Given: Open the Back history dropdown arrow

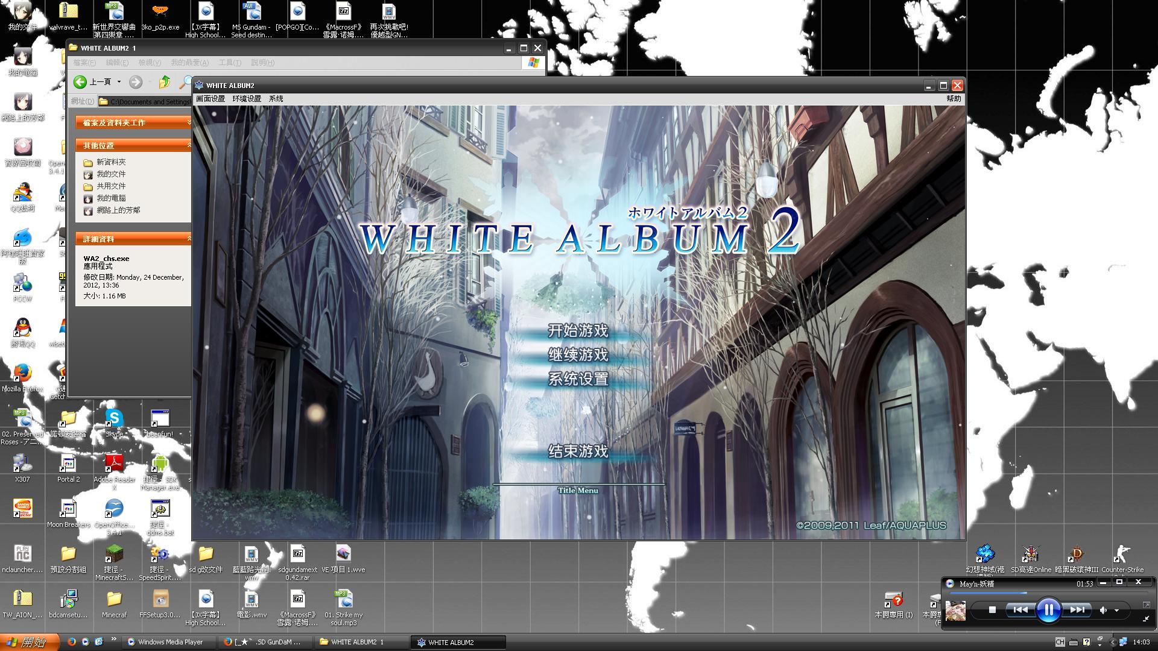Looking at the screenshot, I should 119,82.
